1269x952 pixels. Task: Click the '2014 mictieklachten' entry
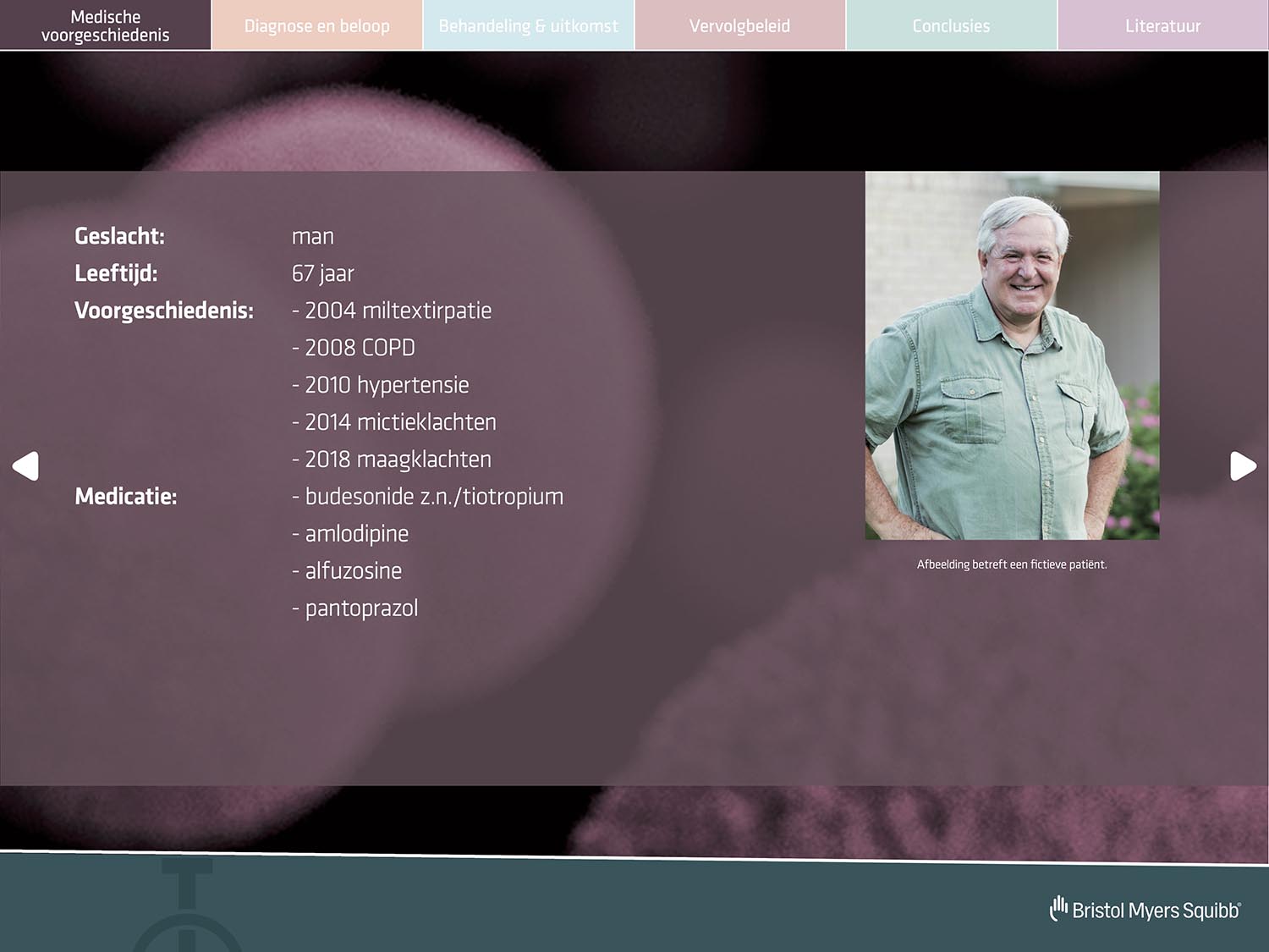(x=394, y=422)
